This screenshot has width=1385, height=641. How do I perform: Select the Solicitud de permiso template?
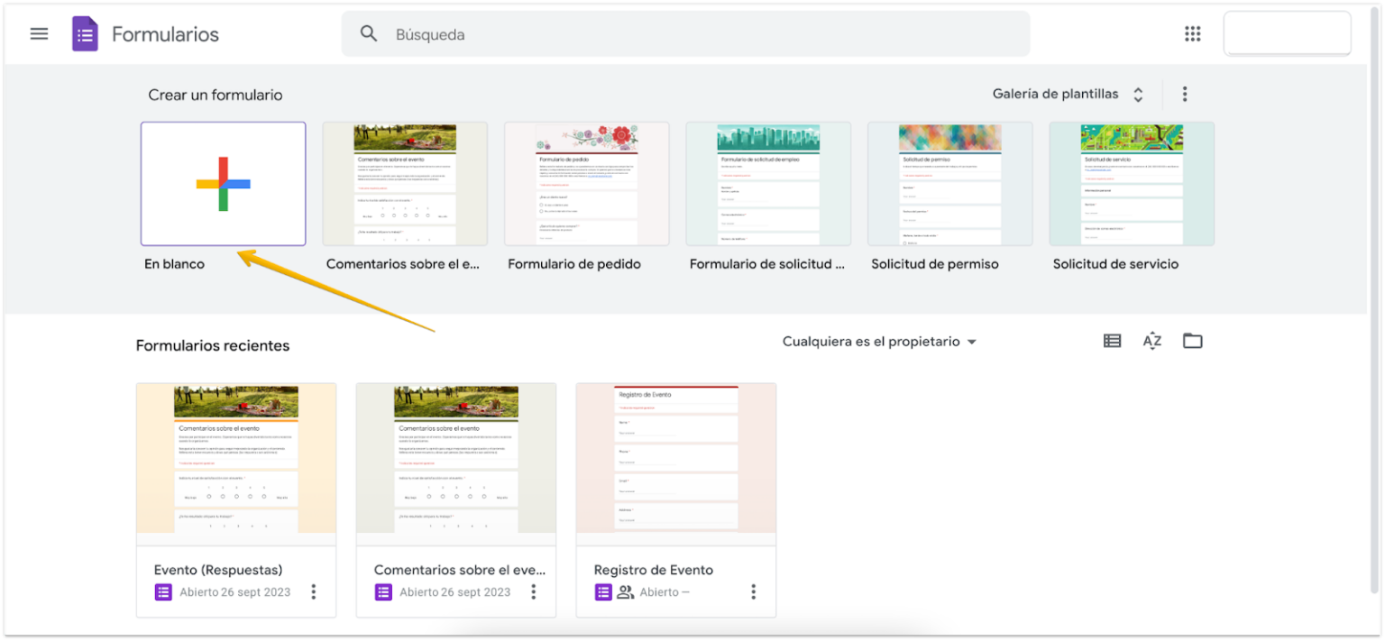coord(949,183)
